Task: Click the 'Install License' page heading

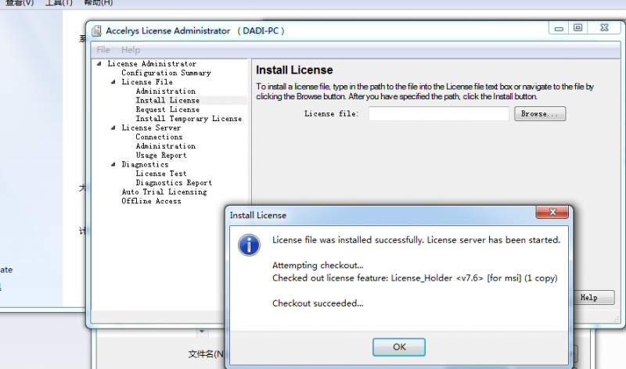Action: point(294,70)
